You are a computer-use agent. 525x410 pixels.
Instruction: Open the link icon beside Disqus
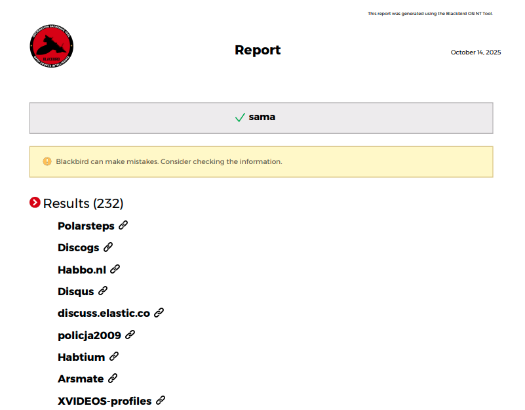(x=103, y=291)
